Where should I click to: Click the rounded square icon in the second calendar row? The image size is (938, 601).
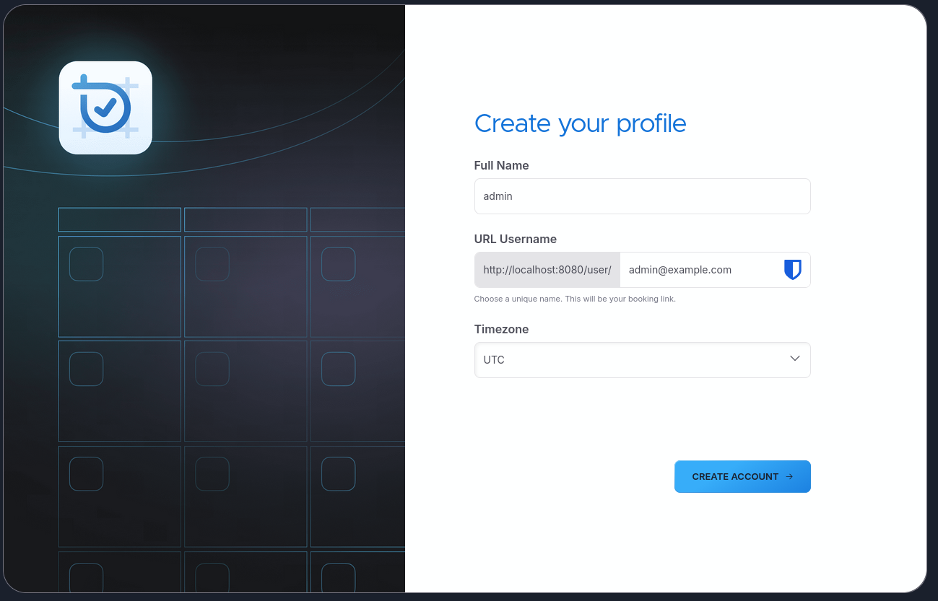click(86, 369)
